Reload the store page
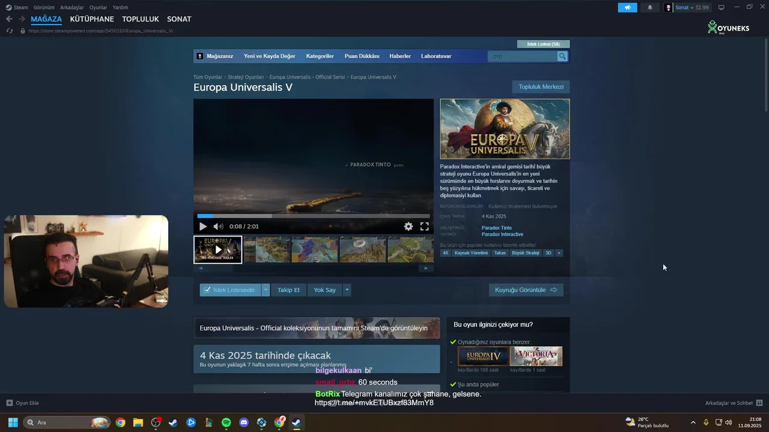Image resolution: width=769 pixels, height=432 pixels. [x=9, y=31]
